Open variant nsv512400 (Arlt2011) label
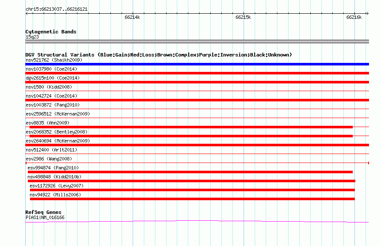Viewport: 381px width, 246px height. click(51, 150)
